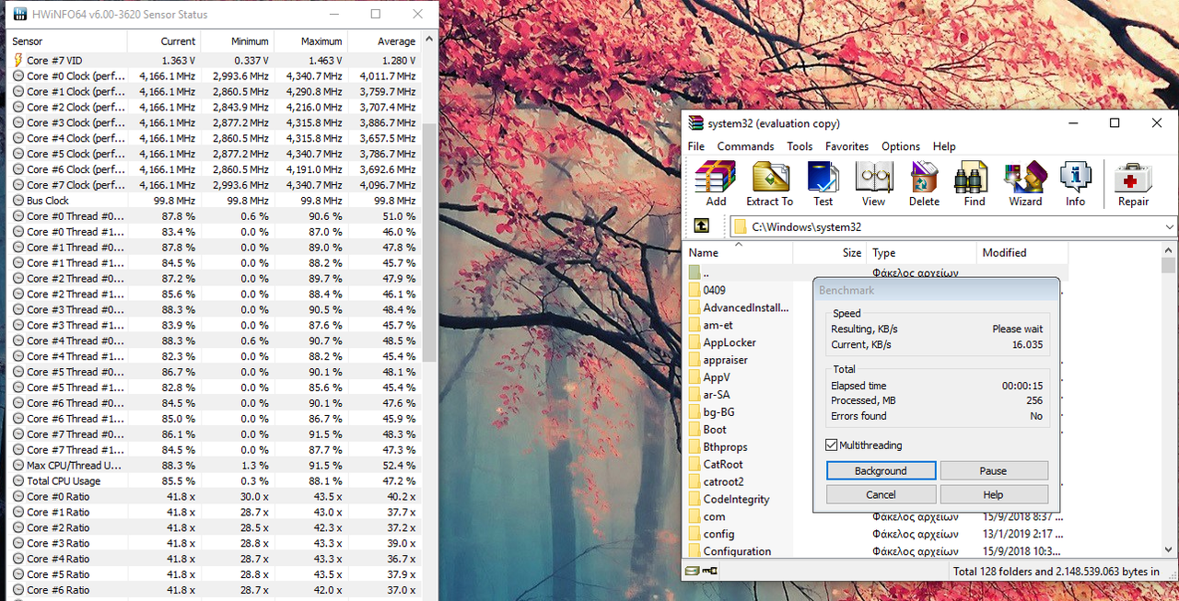
Task: Click the Core #0 Ratio sensor icon
Action: pos(18,497)
